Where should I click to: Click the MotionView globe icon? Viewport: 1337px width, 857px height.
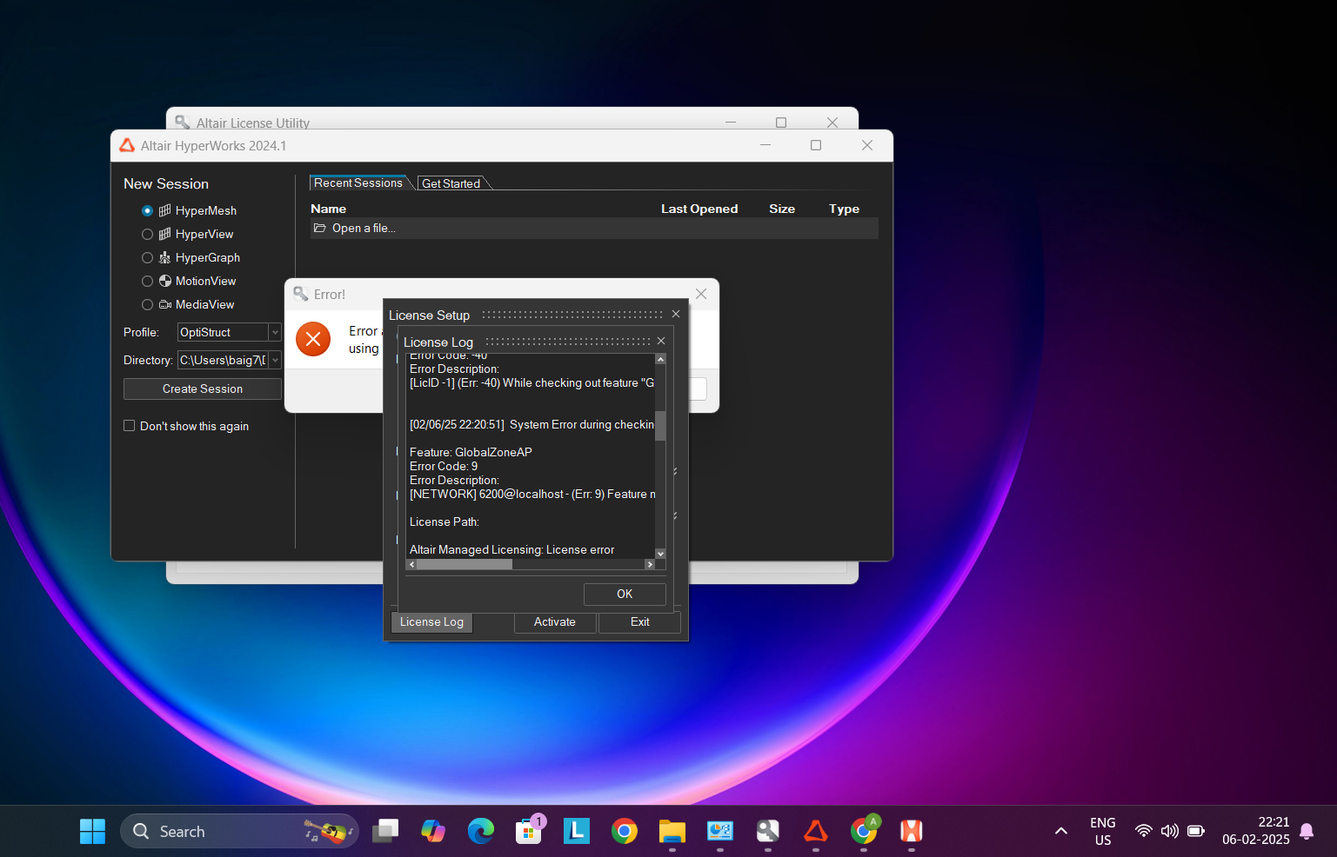165,281
